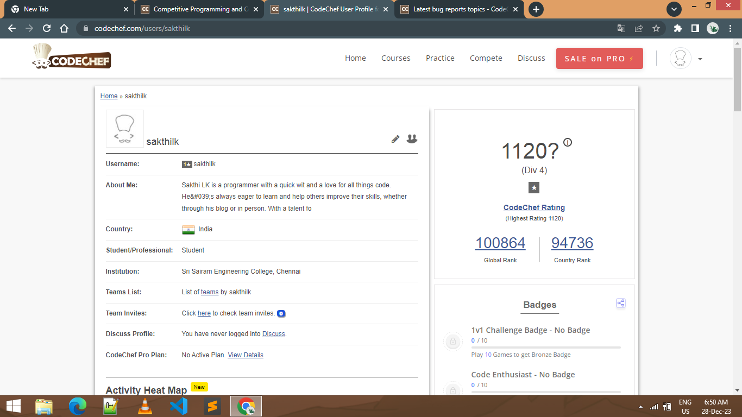Open the Windows Start button
Image resolution: width=742 pixels, height=417 pixels.
pyautogui.click(x=13, y=406)
